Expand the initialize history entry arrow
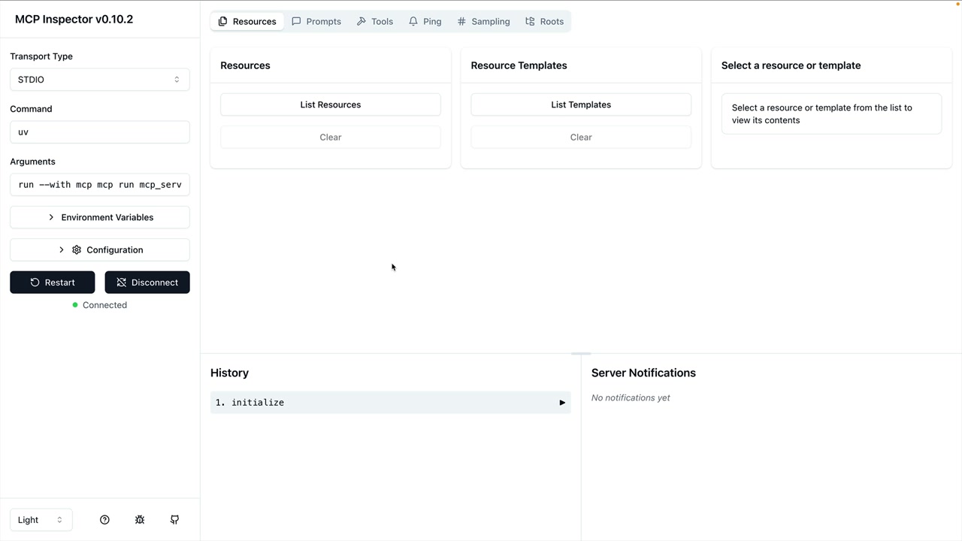962x541 pixels. pyautogui.click(x=561, y=403)
